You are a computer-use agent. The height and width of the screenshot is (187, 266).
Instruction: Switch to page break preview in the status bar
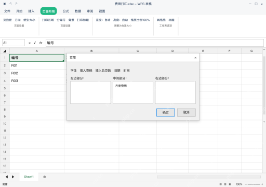tap(230, 184)
